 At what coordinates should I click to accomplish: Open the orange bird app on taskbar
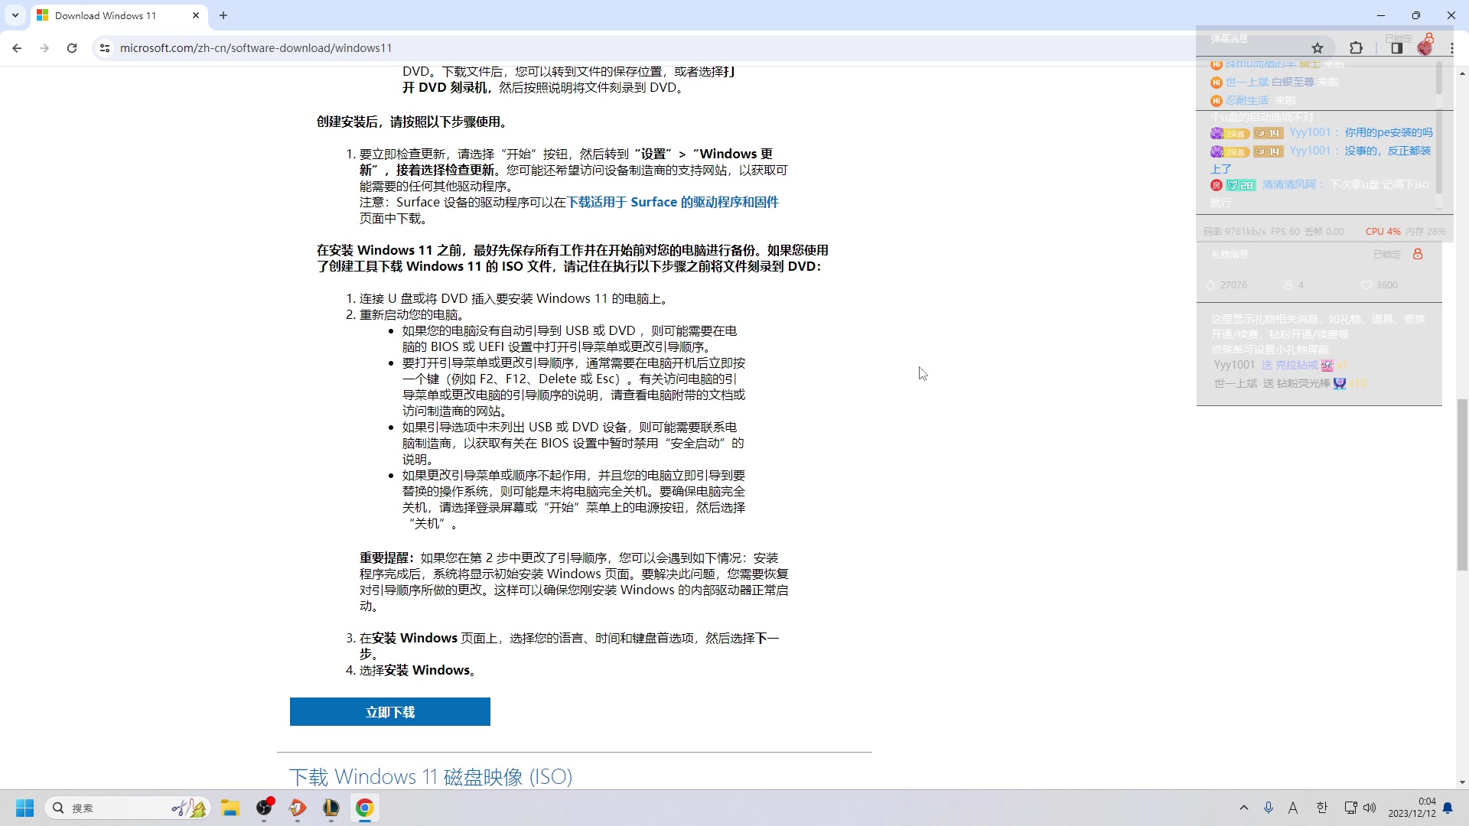pyautogui.click(x=298, y=808)
